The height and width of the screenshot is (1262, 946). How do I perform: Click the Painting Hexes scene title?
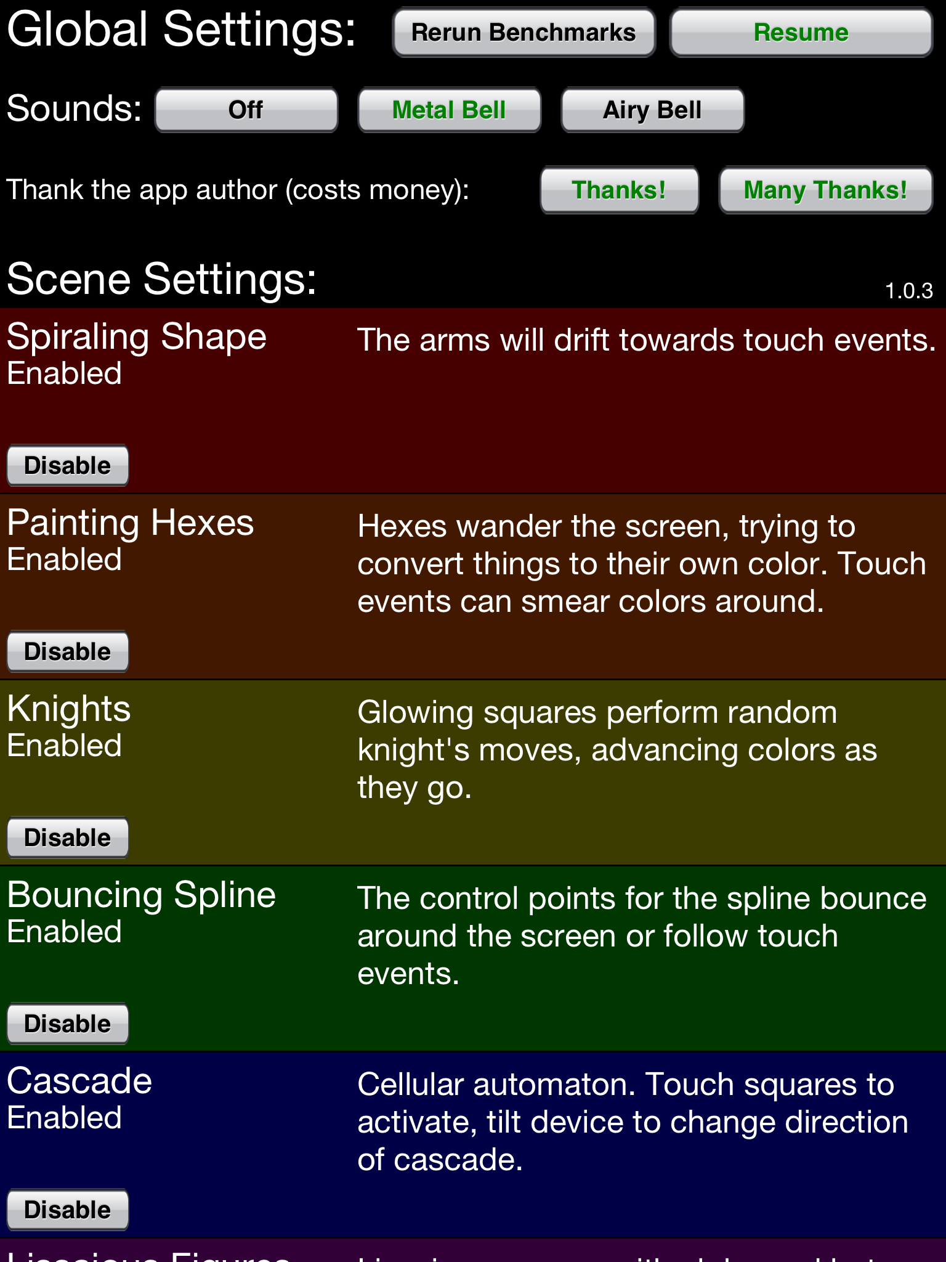[x=131, y=523]
